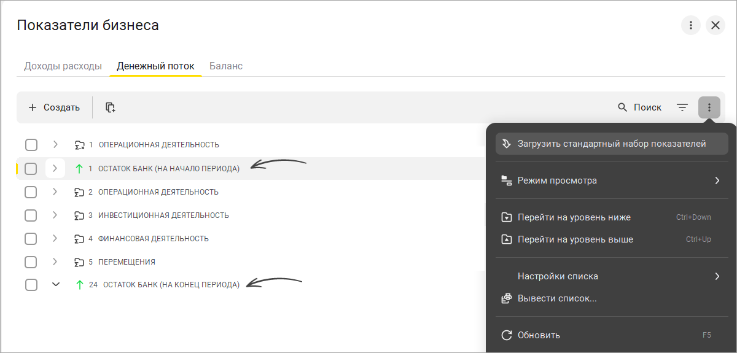Switch to the Доходы расходы tab
Screen dimensions: 737x353
click(x=63, y=66)
